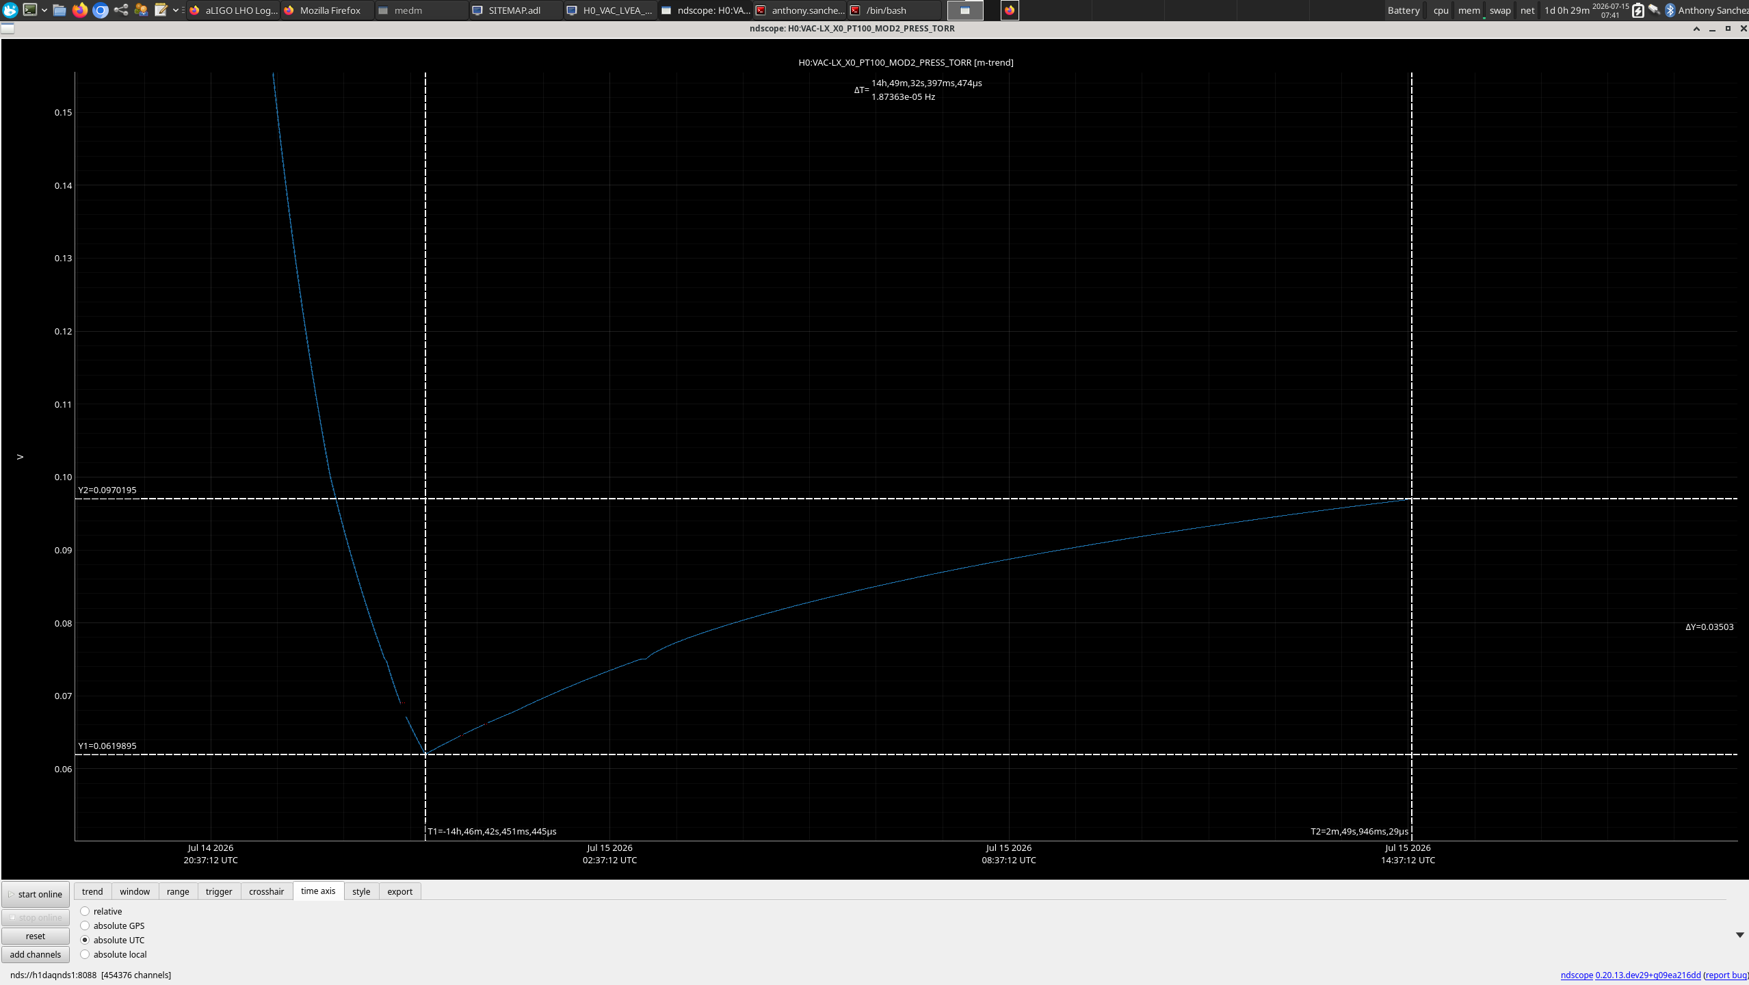
Task: Launch Firefox from the panel launcher
Action: pyautogui.click(x=80, y=10)
